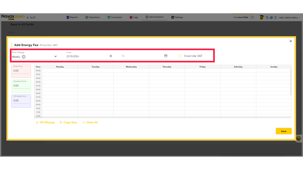Viewport: 303px width, 170px height.
Task: Open the Reports menu
Action: coord(72,17)
